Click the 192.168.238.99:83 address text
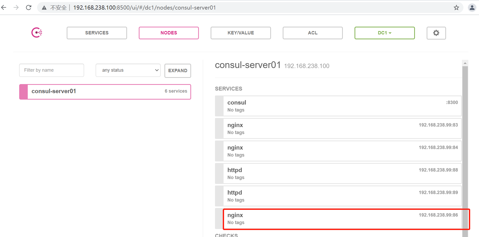The image size is (479, 237). (x=438, y=125)
